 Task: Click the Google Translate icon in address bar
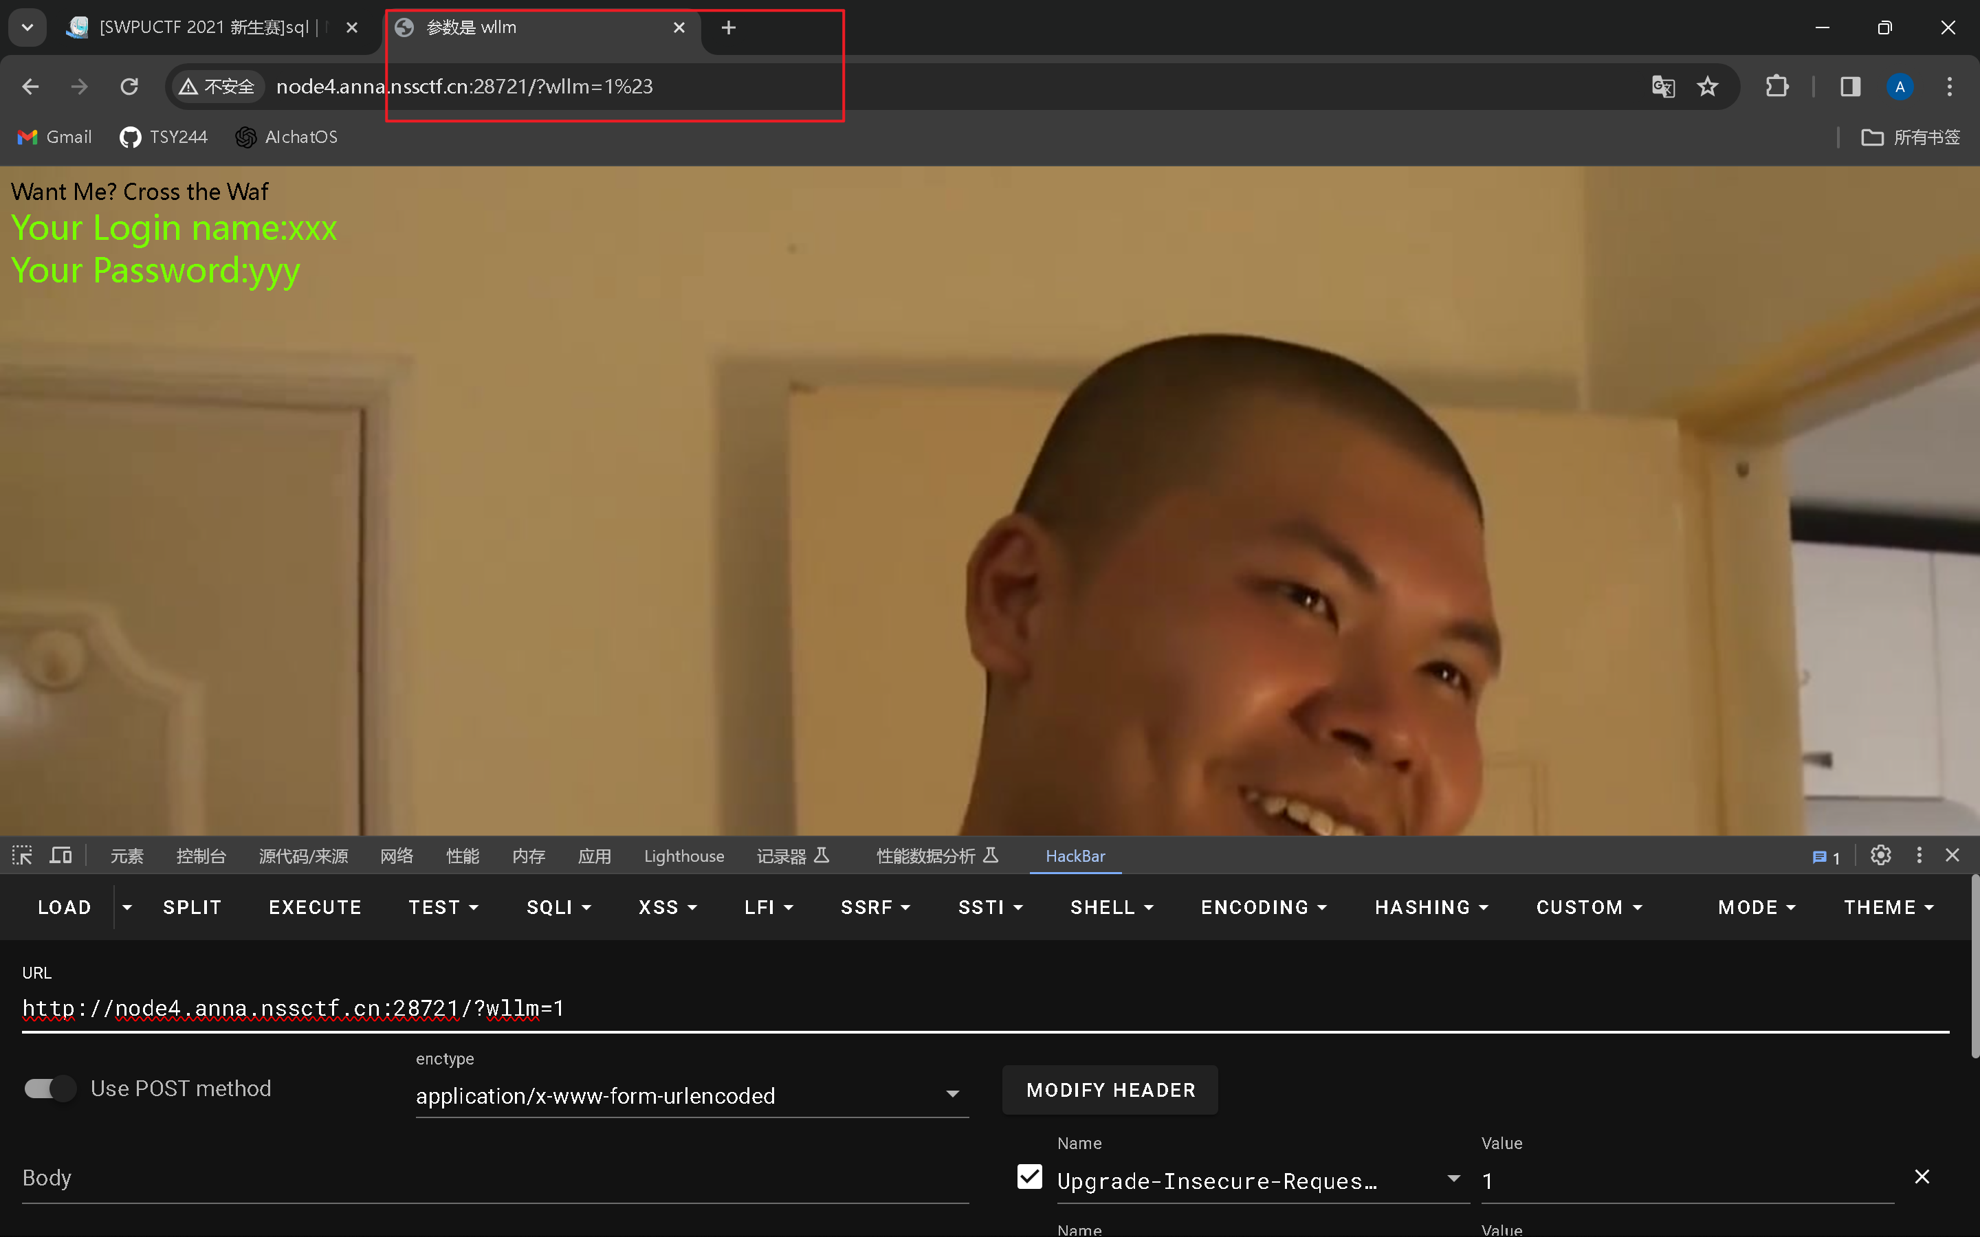pos(1662,87)
